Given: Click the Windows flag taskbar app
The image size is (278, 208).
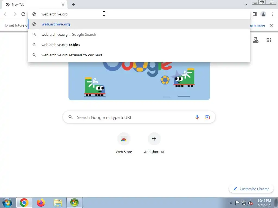Looking at the screenshot, I should click(74, 203).
